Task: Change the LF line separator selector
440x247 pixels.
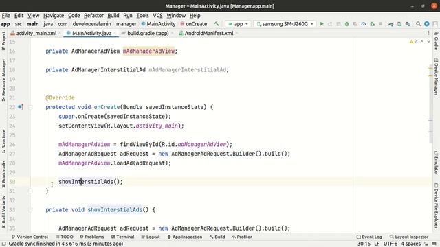Action: tap(377, 244)
